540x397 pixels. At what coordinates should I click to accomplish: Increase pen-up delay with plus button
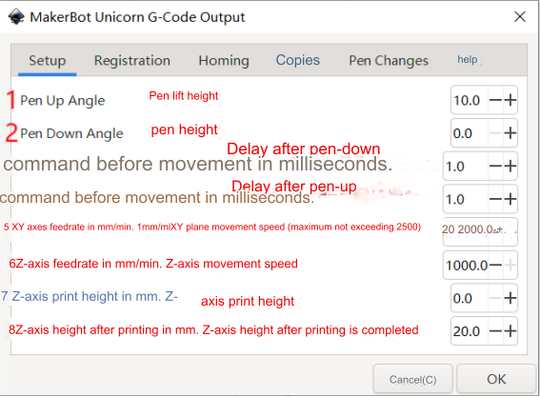point(510,199)
